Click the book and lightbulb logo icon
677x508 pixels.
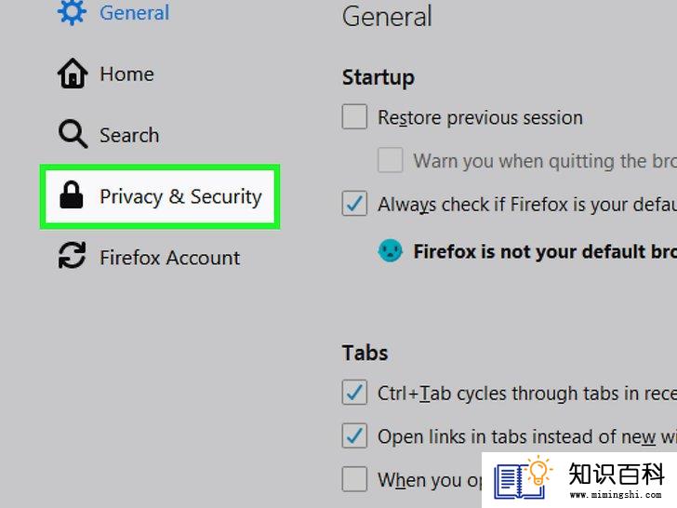[x=523, y=478]
